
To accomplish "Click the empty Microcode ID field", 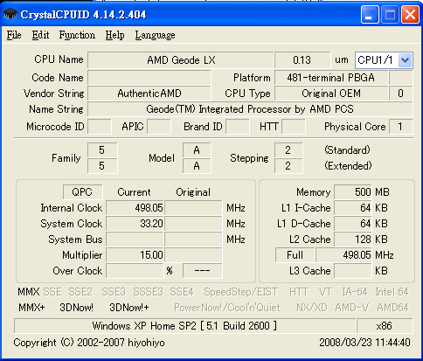I will [100, 127].
